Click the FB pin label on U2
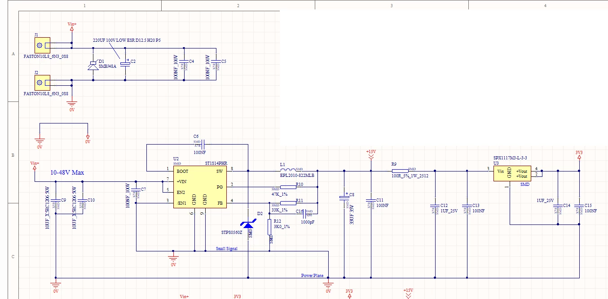 tap(220, 203)
